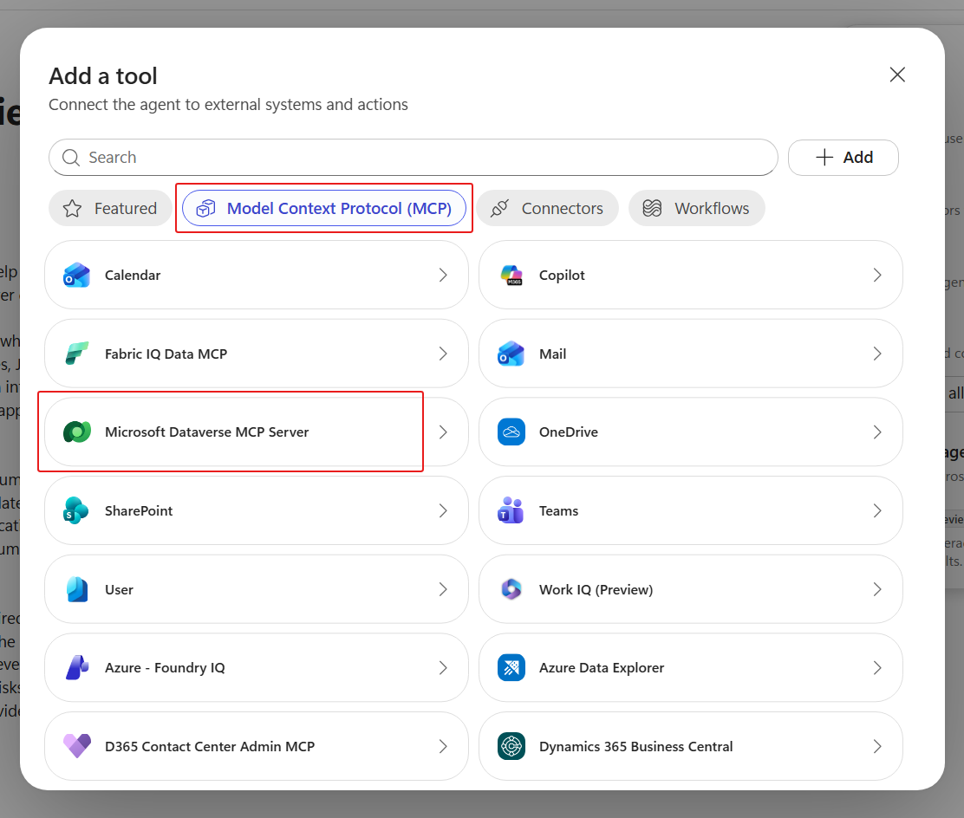This screenshot has height=818, width=964.
Task: Switch to the Featured tab
Action: coord(111,208)
